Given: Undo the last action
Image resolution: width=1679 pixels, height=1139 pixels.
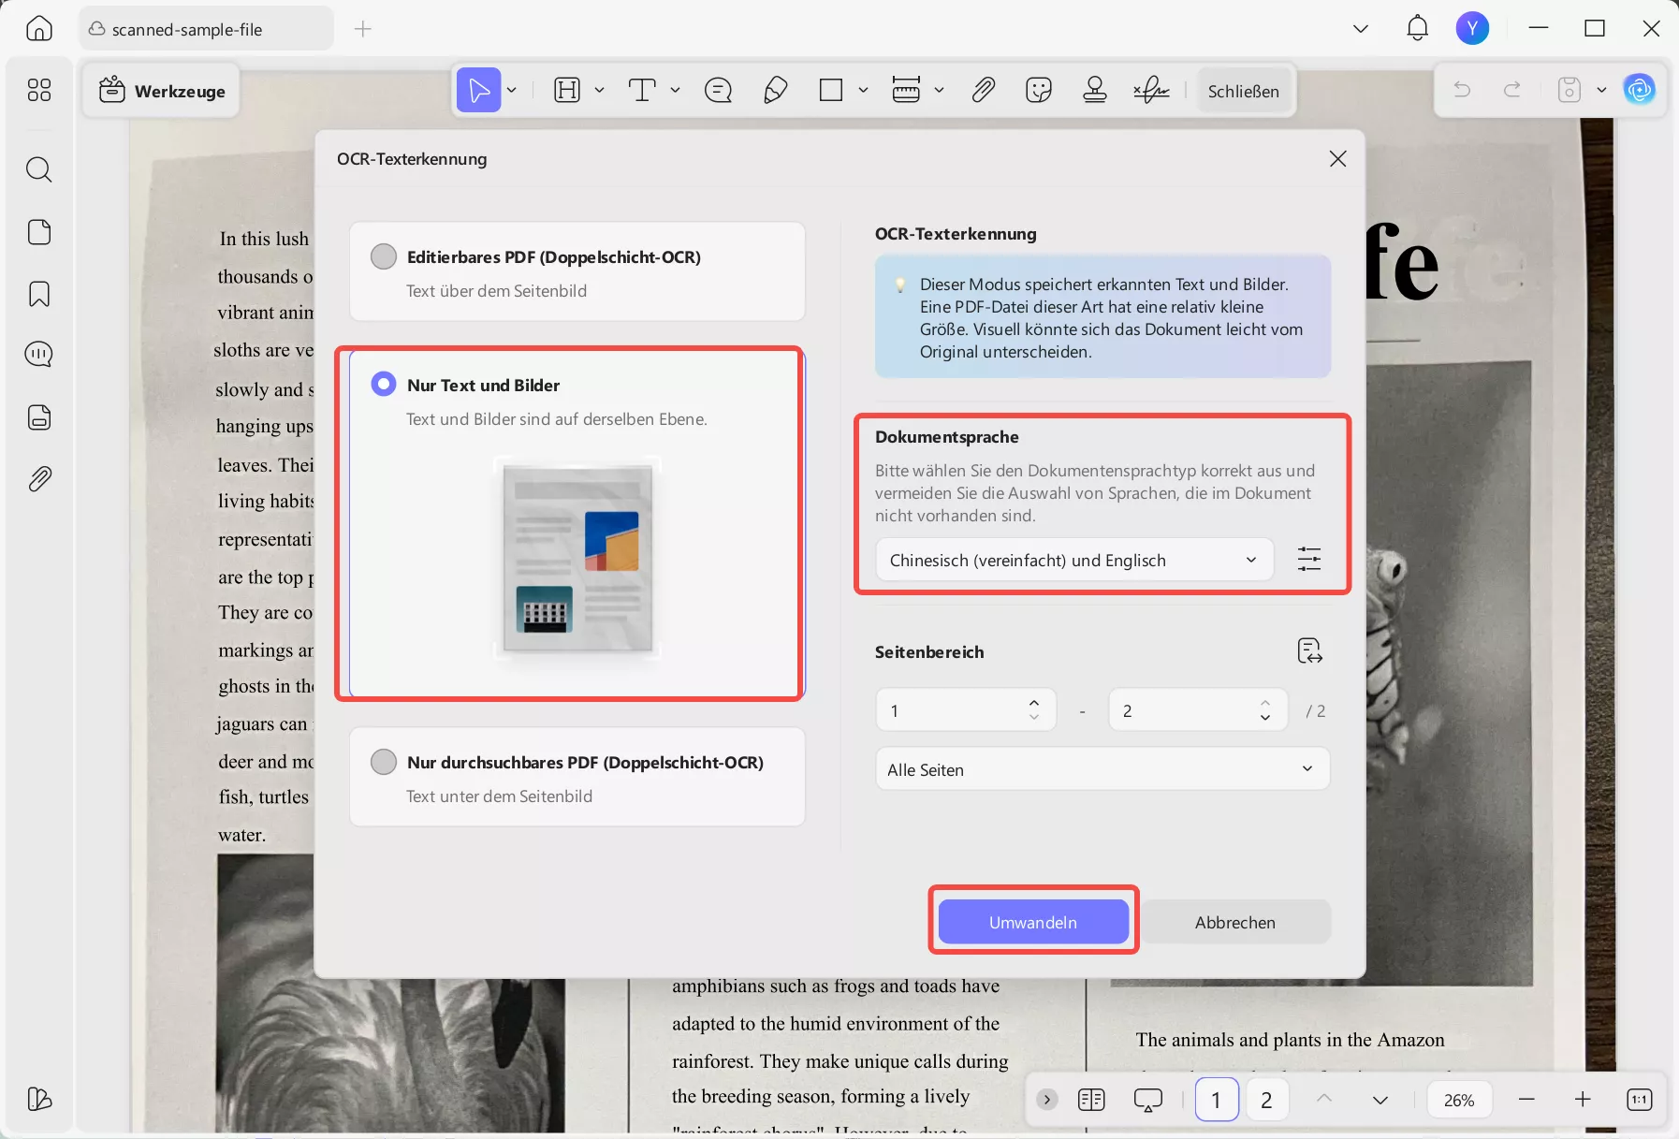Looking at the screenshot, I should click(x=1462, y=90).
